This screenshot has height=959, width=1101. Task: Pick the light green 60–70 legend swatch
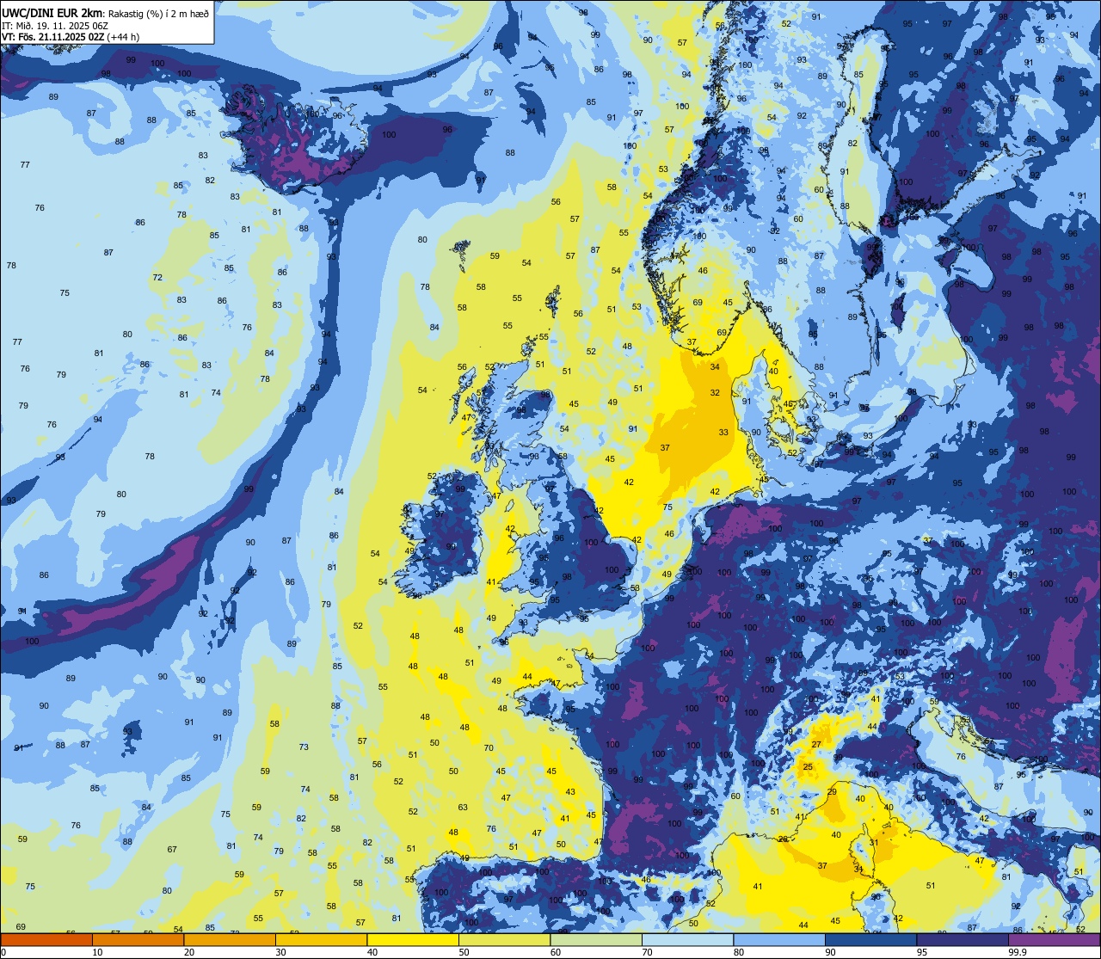(x=596, y=939)
